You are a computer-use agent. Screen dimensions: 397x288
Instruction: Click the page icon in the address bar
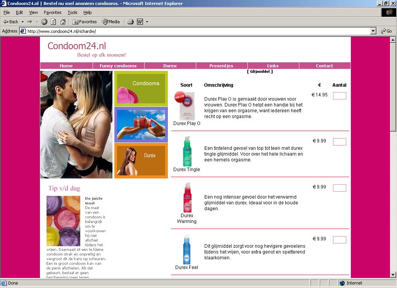(x=23, y=31)
